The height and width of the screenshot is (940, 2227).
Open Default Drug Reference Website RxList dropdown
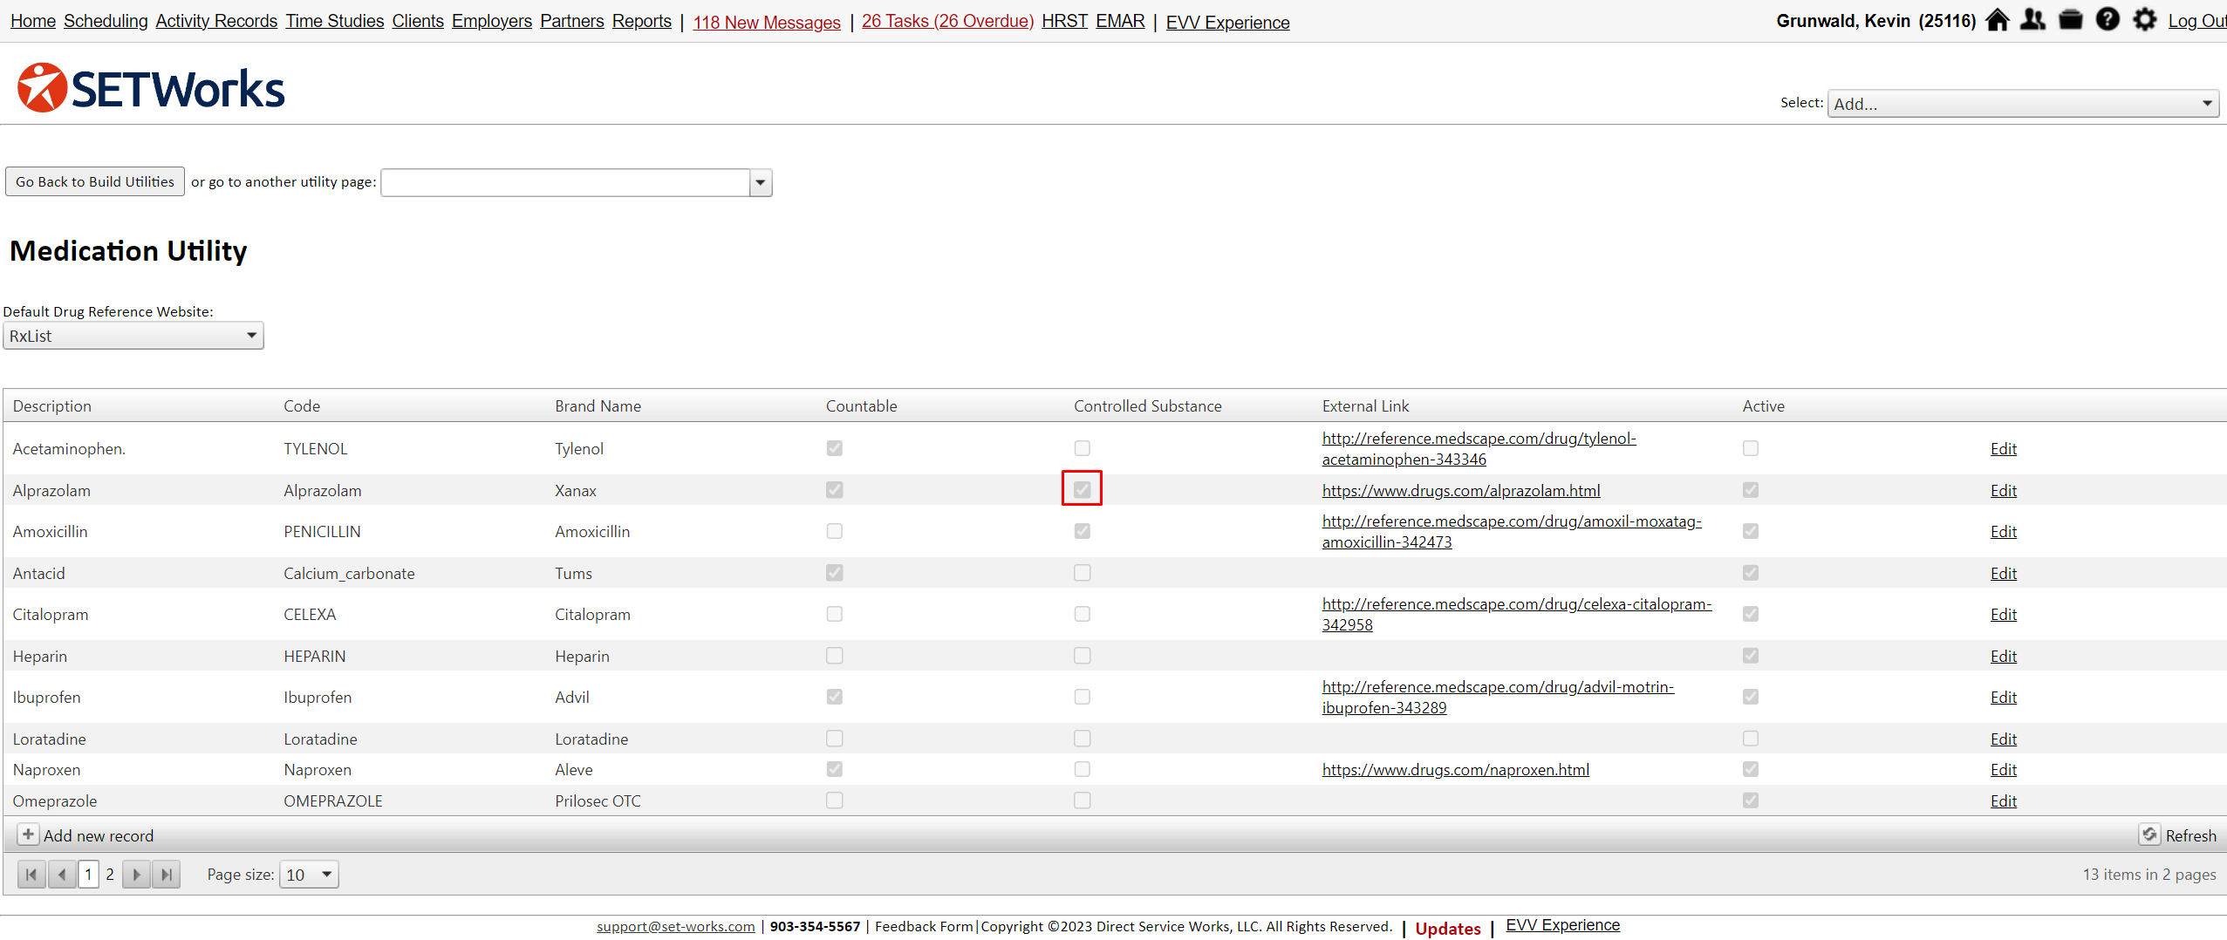tap(133, 336)
